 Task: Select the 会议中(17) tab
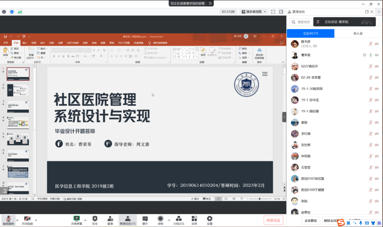pos(310,33)
